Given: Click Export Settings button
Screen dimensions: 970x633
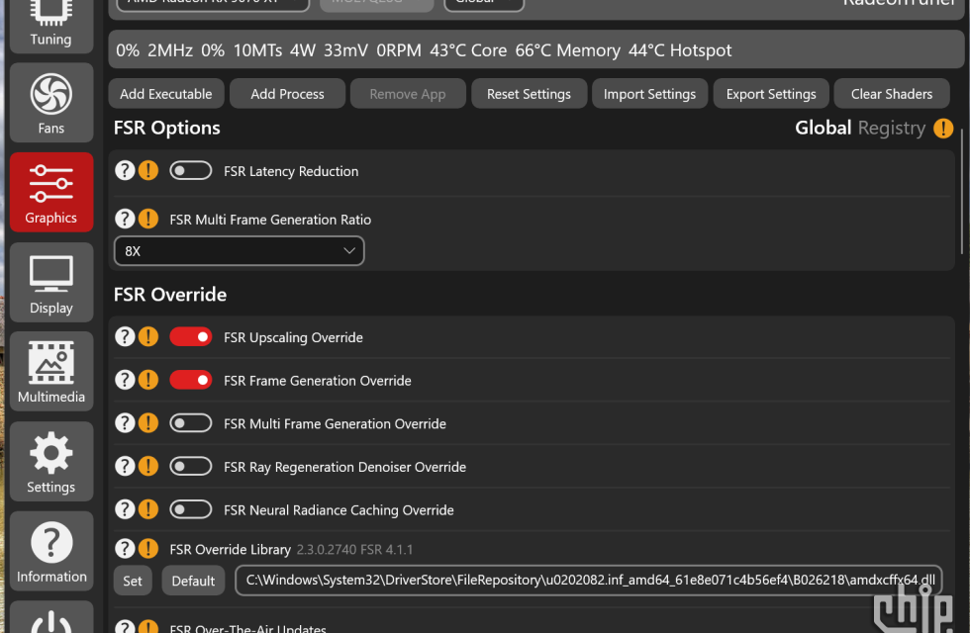Looking at the screenshot, I should tap(771, 94).
